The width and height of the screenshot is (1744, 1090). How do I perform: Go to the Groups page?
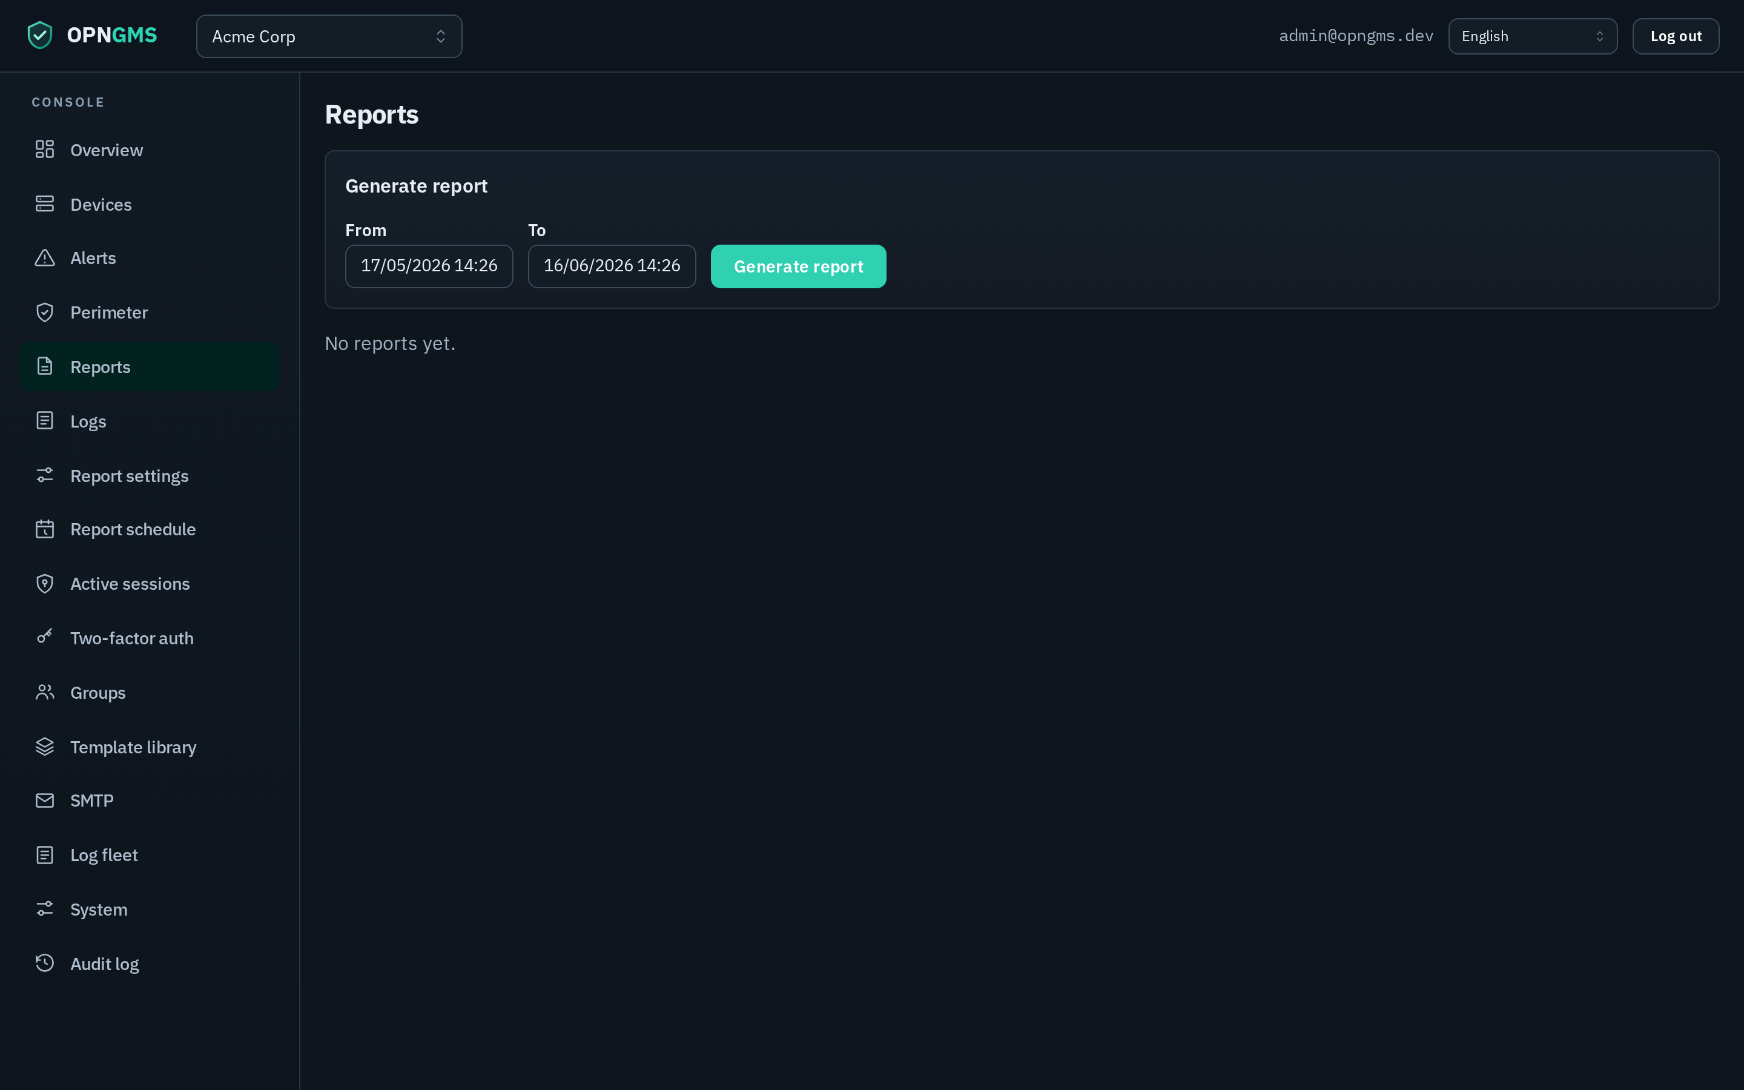coord(150,693)
